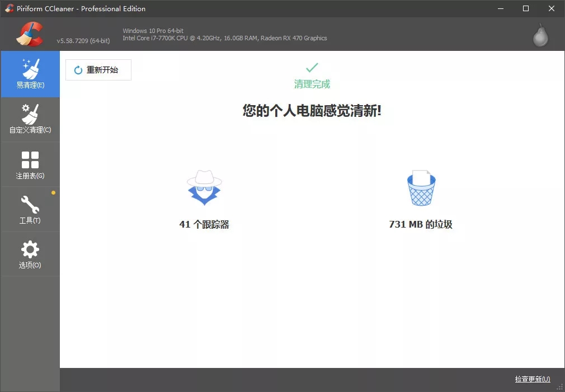Select the 易清理 sidebar tab
565x392 pixels.
(30, 74)
